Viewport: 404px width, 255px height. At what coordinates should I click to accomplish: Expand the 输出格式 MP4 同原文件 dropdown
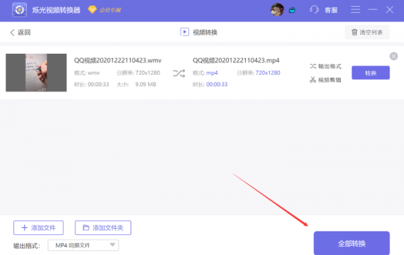83,245
